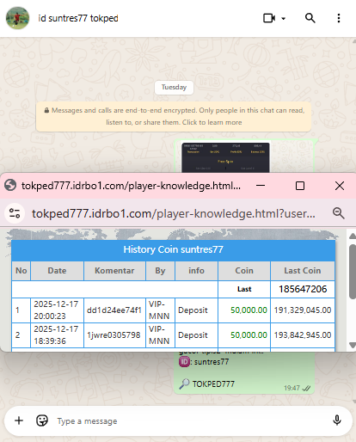The width and height of the screenshot is (356, 442).
Task: Select date 2025-12-17 18:39:36 cell
Action: 57,335
